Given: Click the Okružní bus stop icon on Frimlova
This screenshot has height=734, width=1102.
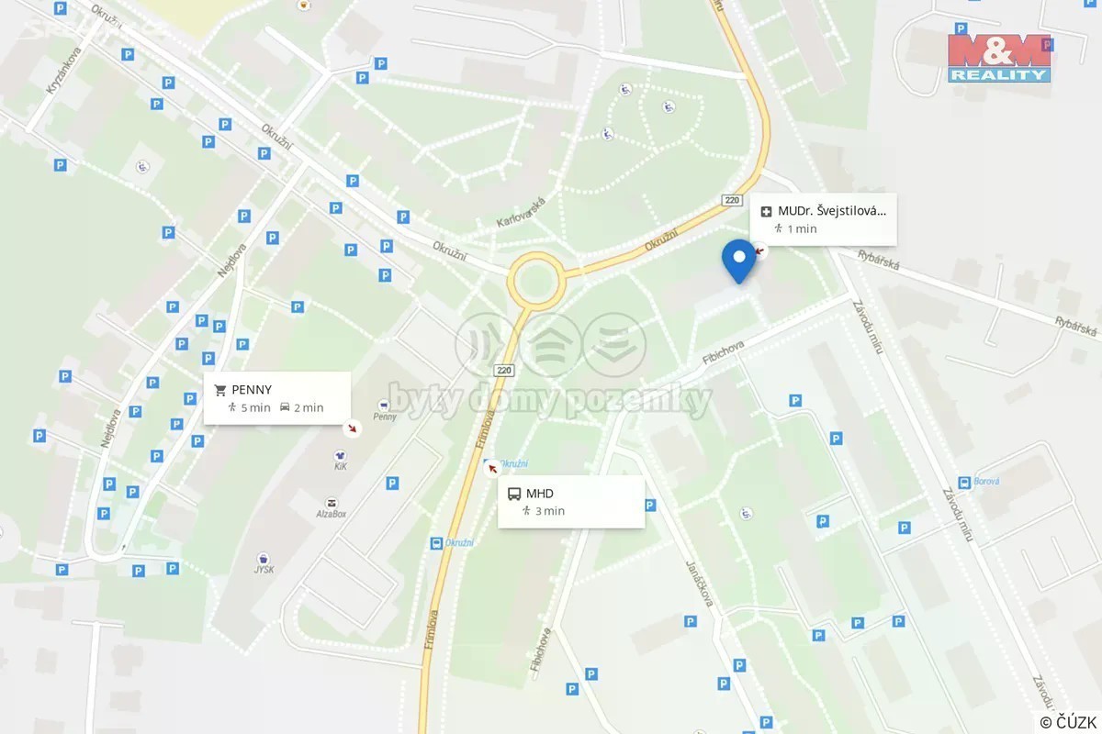Looking at the screenshot, I should 436,543.
